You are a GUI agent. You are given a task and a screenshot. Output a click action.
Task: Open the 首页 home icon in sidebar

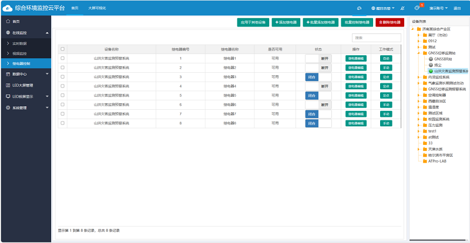(x=8, y=22)
